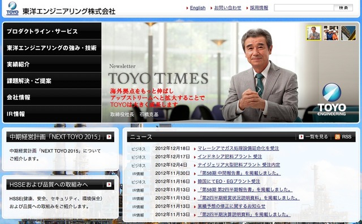Select the president portrait banner thumbnail
Screen dimensions: 362x224
313,33
